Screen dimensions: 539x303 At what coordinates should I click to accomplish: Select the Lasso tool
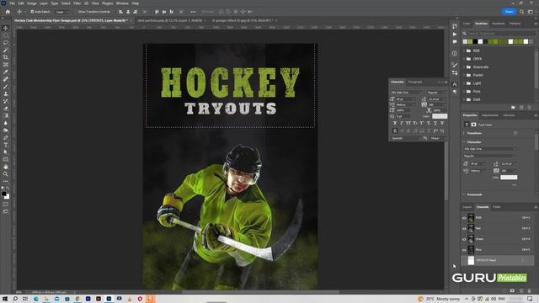[x=6, y=43]
